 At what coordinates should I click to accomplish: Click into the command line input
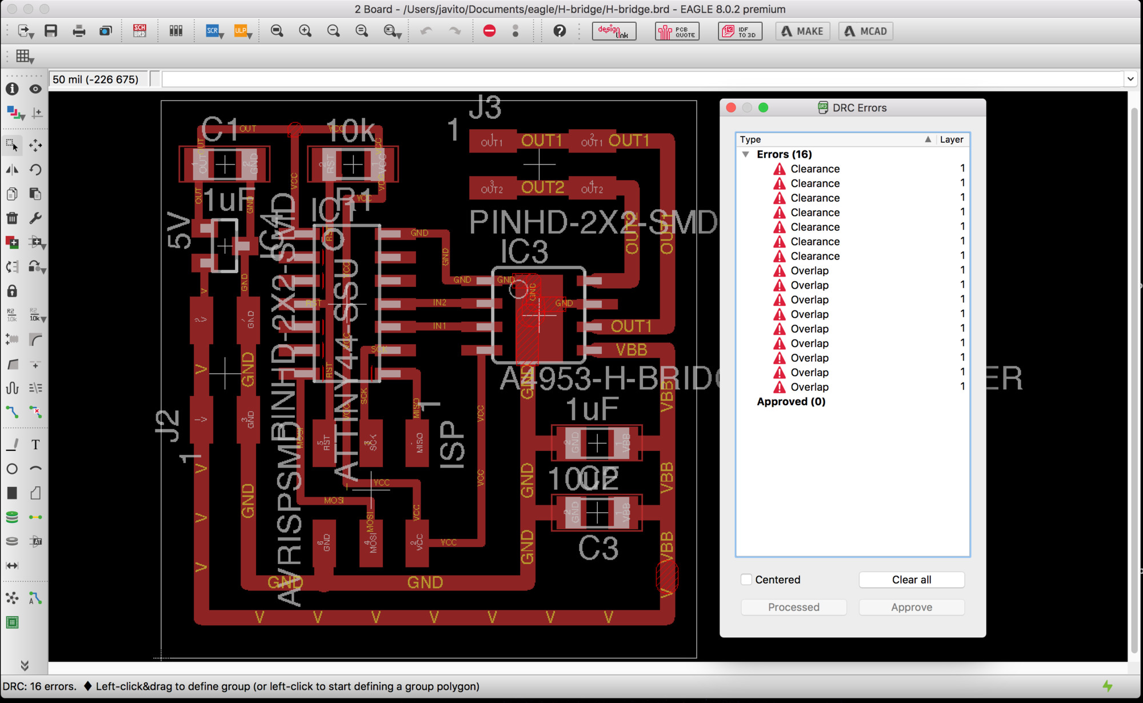643,79
